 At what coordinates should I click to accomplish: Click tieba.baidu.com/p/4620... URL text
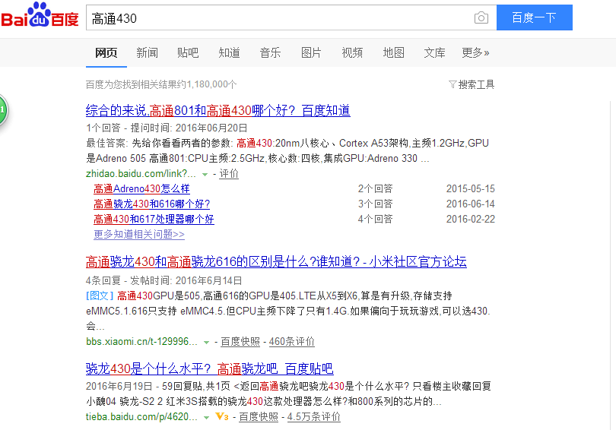[x=141, y=416]
